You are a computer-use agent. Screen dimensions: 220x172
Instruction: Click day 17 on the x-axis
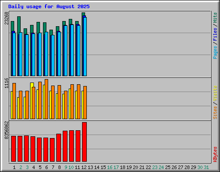116,167
